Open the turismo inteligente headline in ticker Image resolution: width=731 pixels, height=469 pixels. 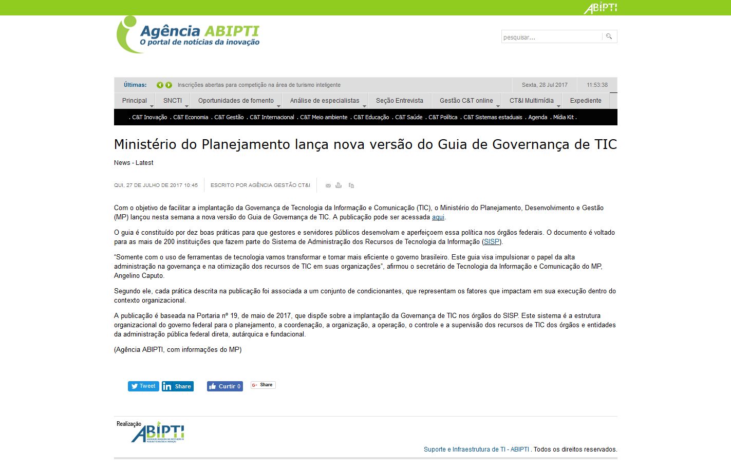click(259, 85)
